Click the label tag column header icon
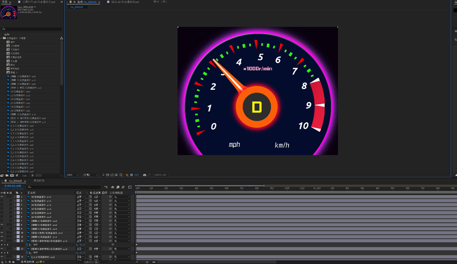The height and width of the screenshot is (264, 457). pos(17,193)
